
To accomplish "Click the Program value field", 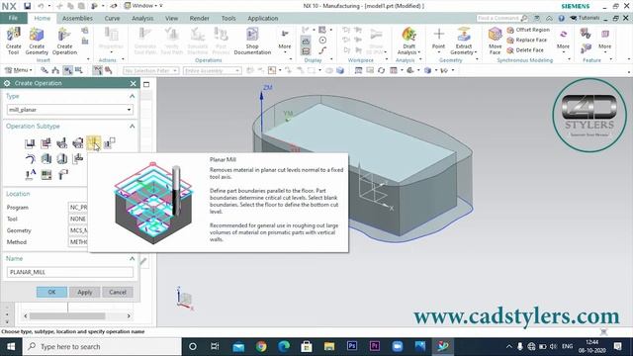I will tap(78, 207).
